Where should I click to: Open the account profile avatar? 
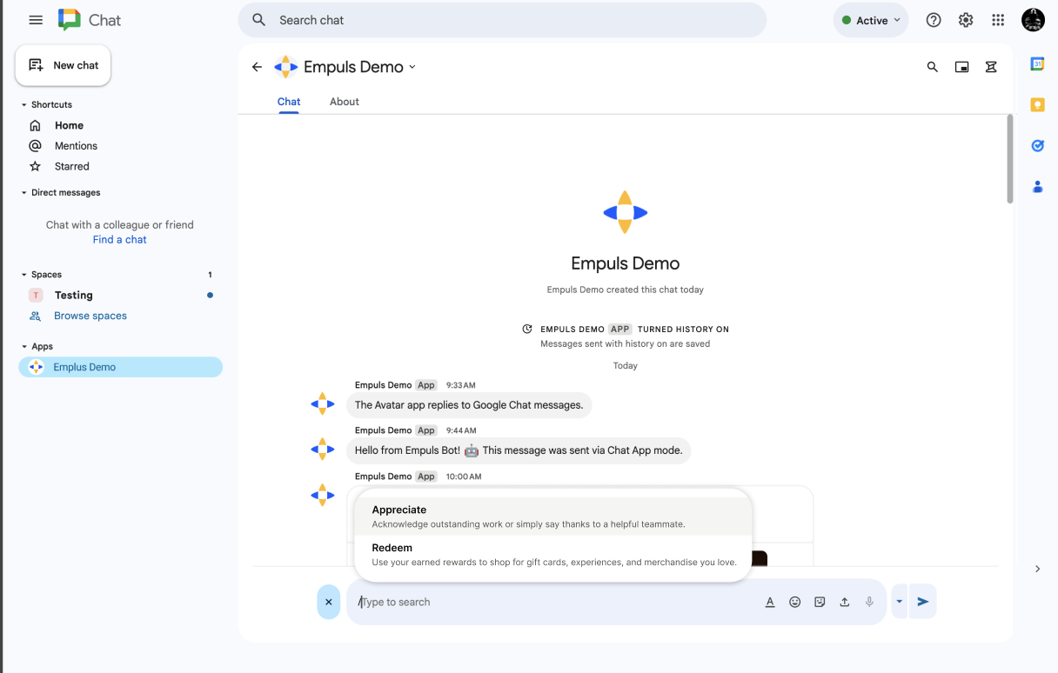tap(1033, 20)
